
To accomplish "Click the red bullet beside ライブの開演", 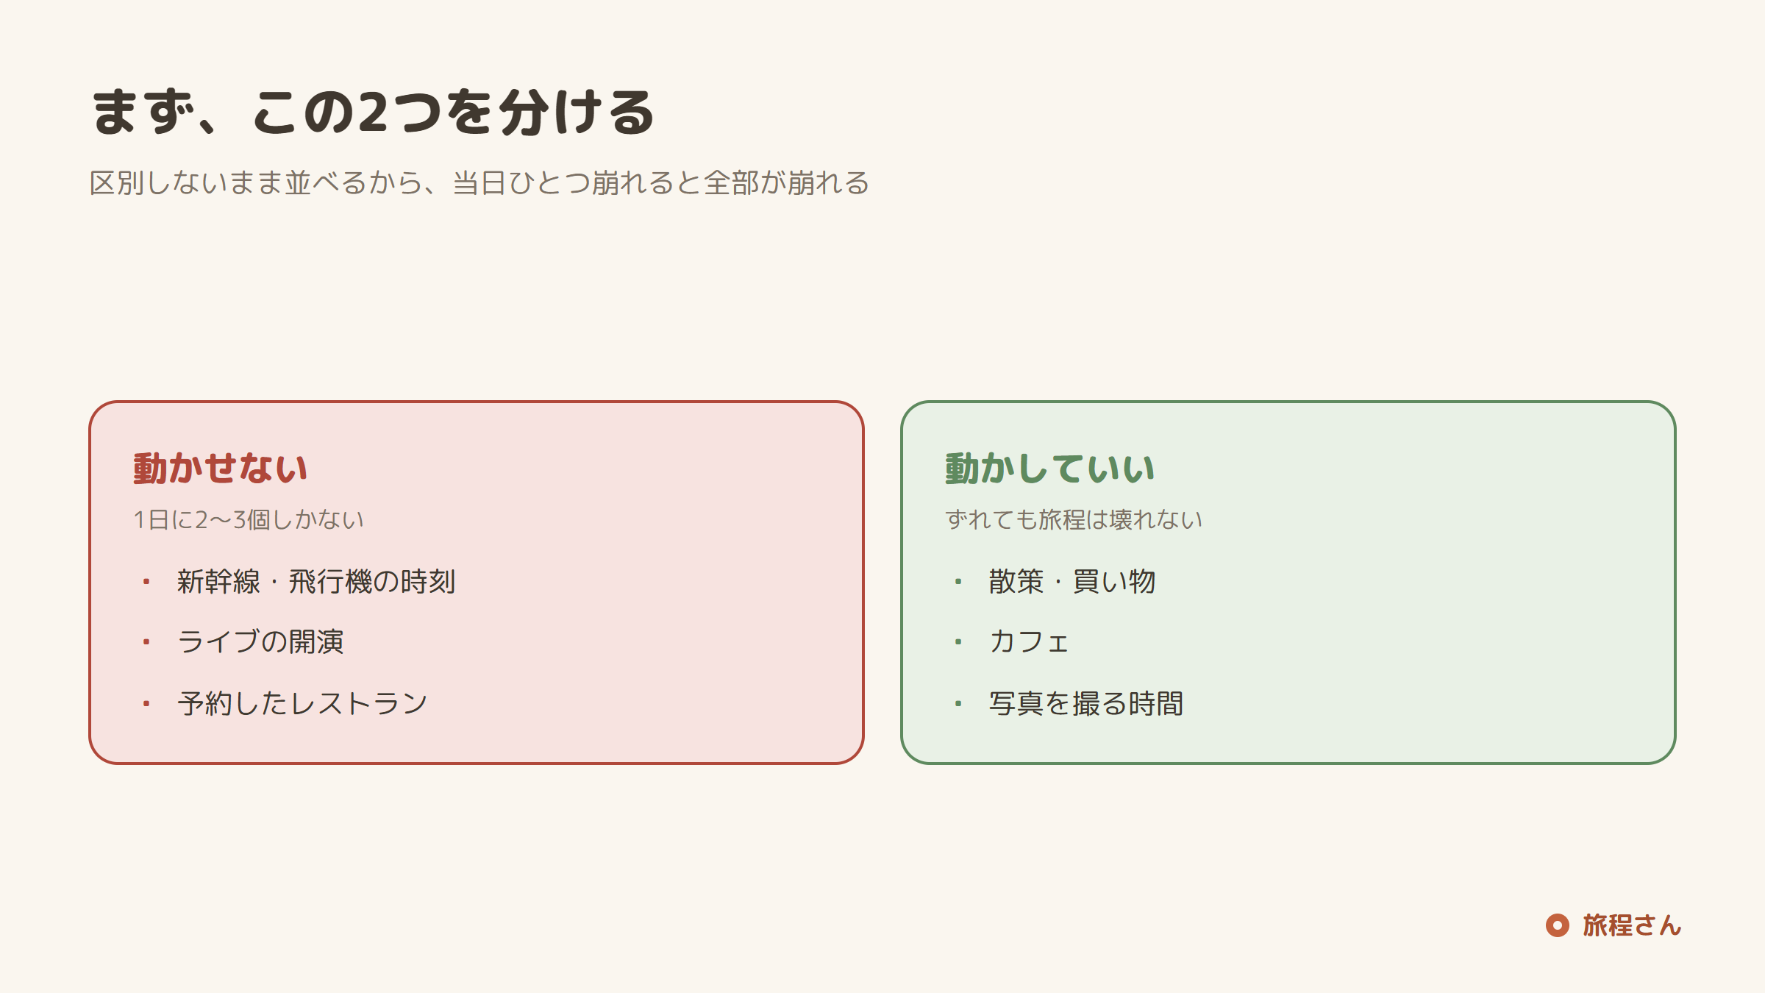I will click(x=146, y=642).
